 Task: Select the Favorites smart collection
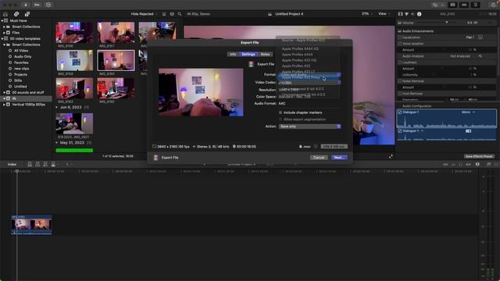(x=21, y=62)
